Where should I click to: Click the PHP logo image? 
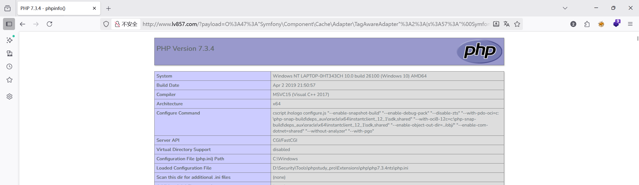coord(479,51)
